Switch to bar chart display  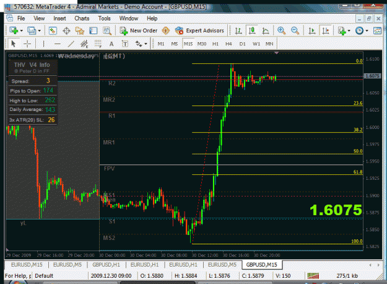pos(238,30)
